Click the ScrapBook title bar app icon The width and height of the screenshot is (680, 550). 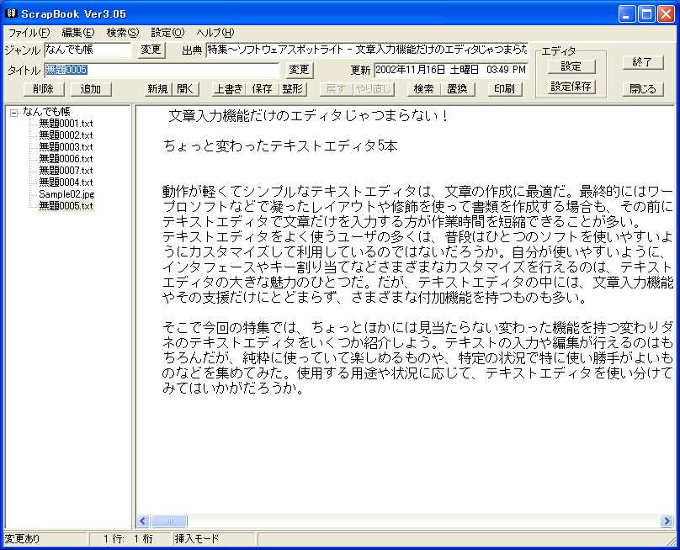coord(11,13)
